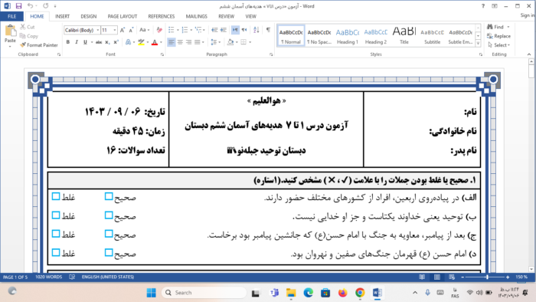Set right-to-left text direction
536x302 pixels.
(x=244, y=30)
